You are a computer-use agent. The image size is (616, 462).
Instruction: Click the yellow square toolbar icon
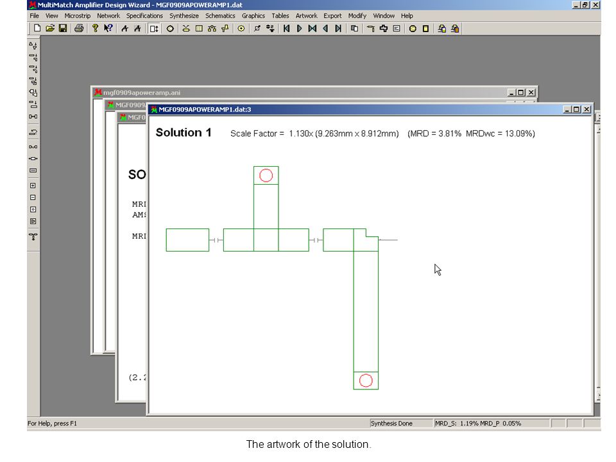tap(425, 28)
